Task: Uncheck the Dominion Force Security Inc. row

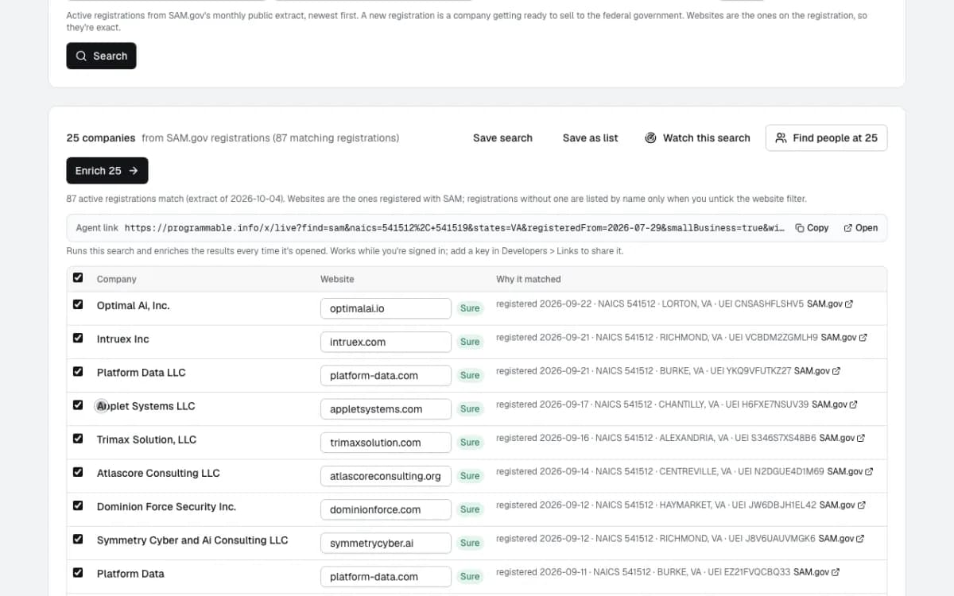Action: (78, 505)
